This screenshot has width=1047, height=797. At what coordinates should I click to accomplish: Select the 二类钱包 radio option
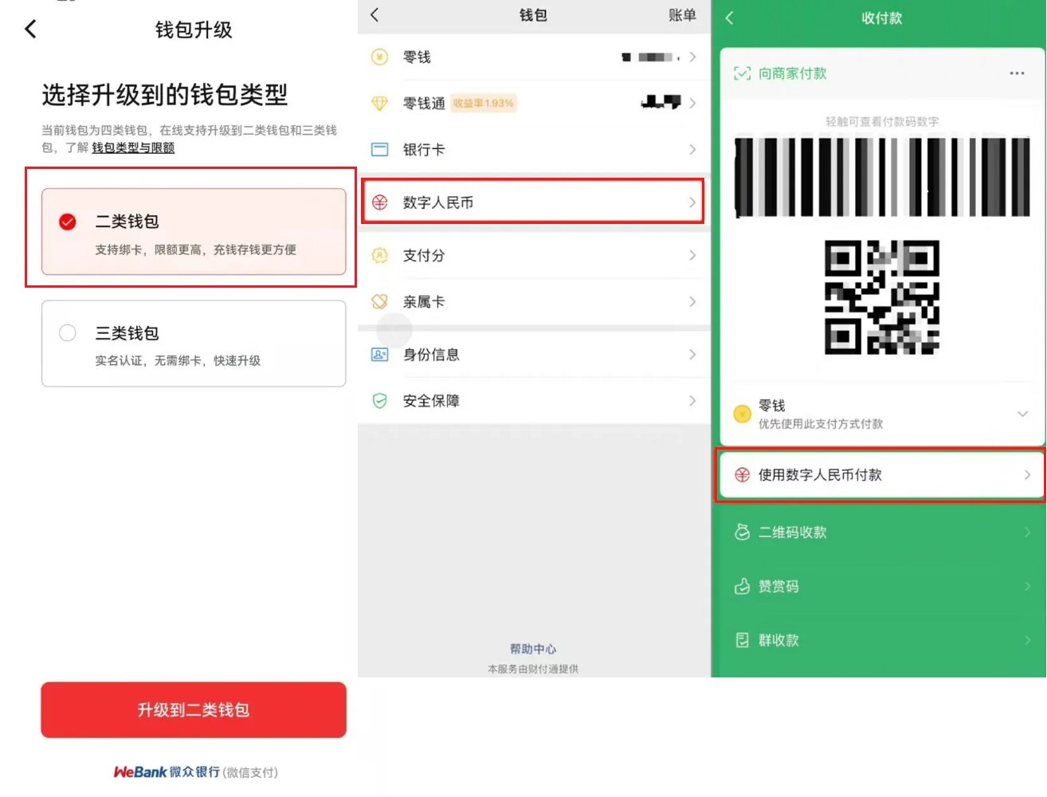[68, 222]
